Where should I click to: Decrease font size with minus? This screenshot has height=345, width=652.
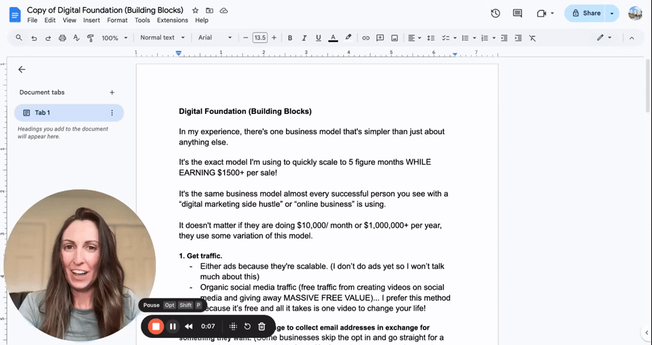click(x=245, y=38)
